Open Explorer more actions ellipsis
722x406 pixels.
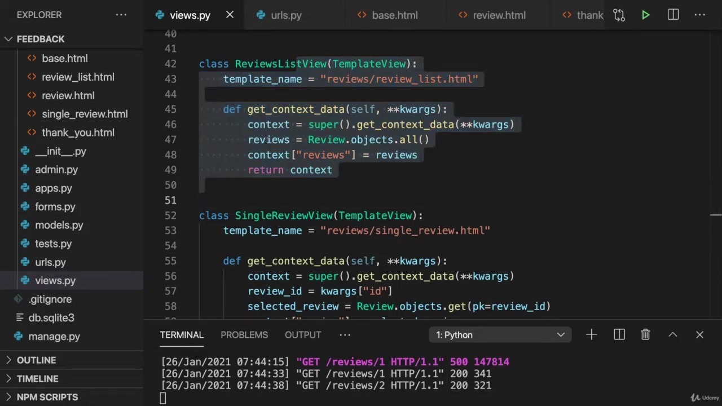(x=121, y=15)
